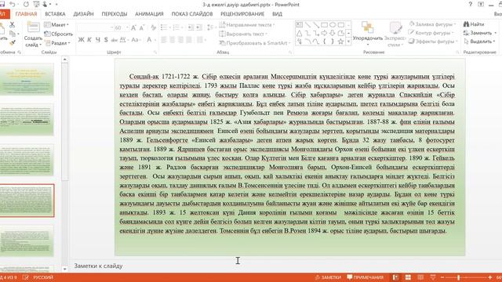Click Эффекты фигуры effects button

point(432,42)
